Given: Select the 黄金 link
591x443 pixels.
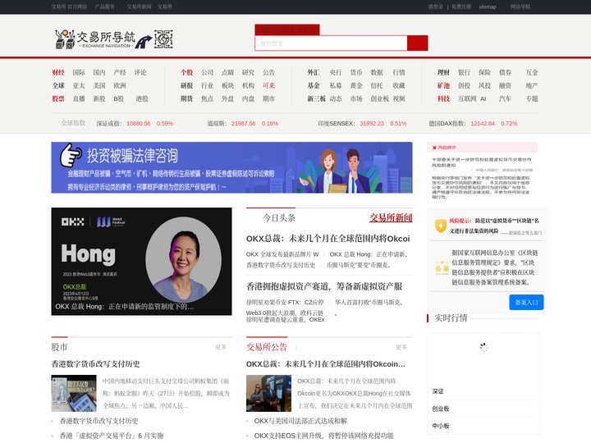Looking at the screenshot, I should coord(356,85).
